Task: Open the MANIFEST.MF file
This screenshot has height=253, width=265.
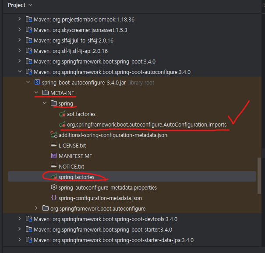Action: pos(75,156)
